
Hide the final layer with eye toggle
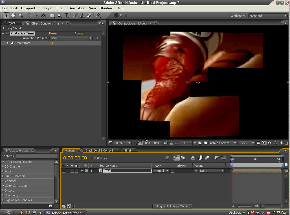click(x=64, y=171)
